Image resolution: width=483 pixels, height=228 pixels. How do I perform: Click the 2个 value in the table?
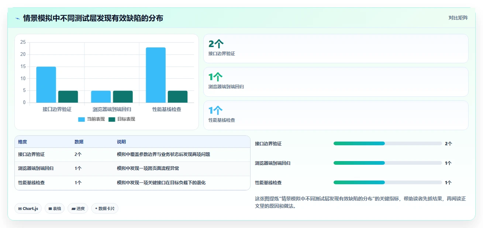[78, 154]
